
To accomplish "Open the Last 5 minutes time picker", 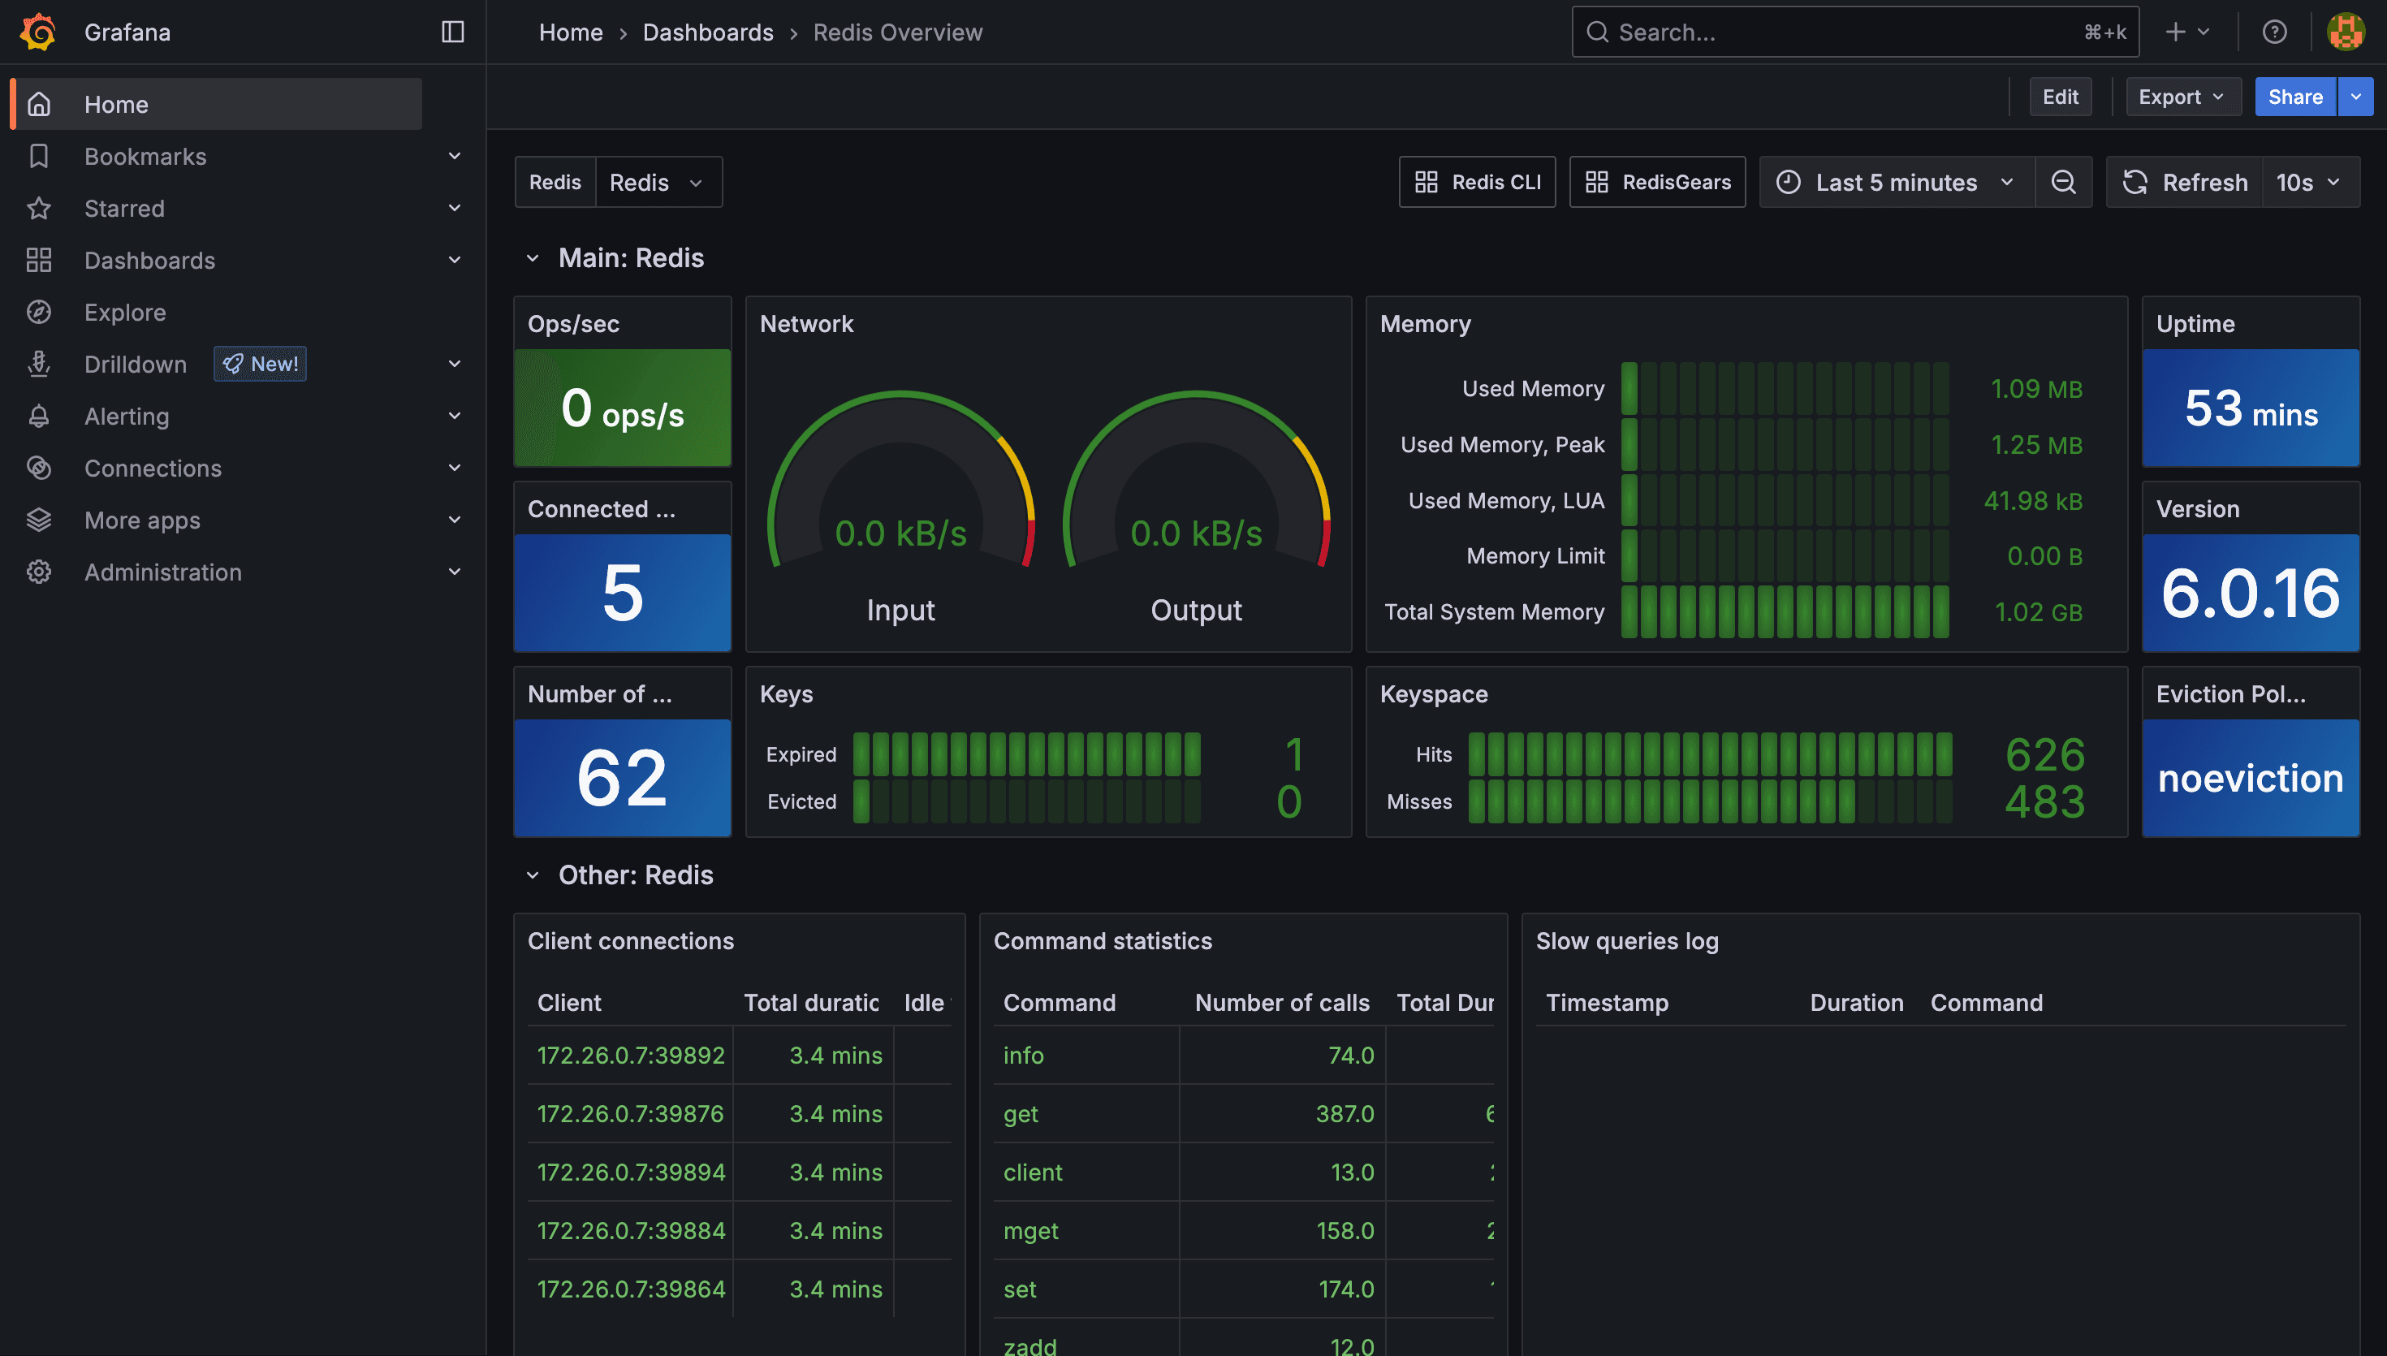I will coord(1897,183).
